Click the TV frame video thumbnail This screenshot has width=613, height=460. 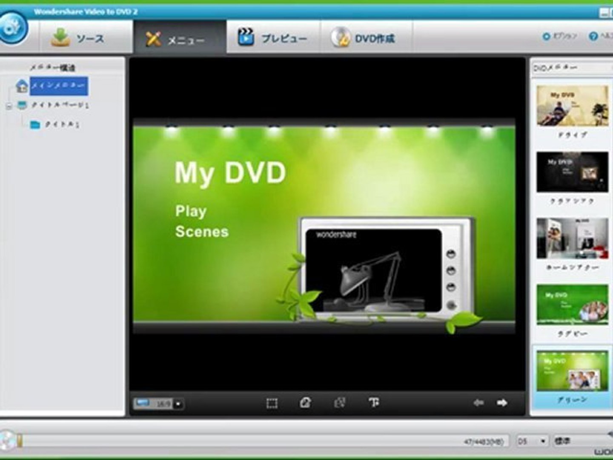(x=374, y=271)
